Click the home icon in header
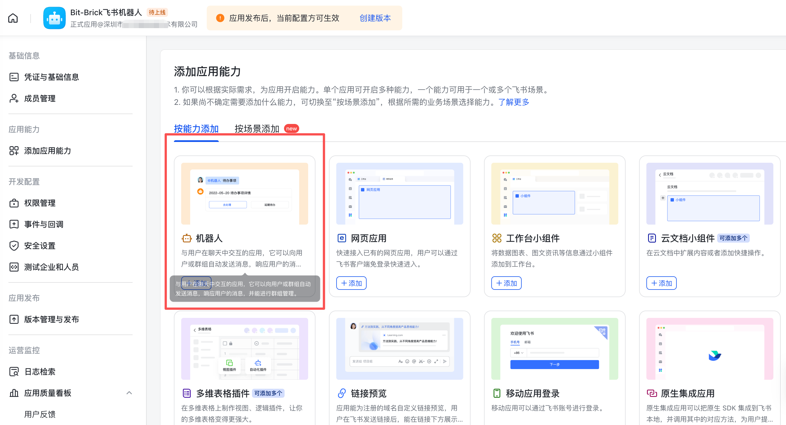 (13, 18)
